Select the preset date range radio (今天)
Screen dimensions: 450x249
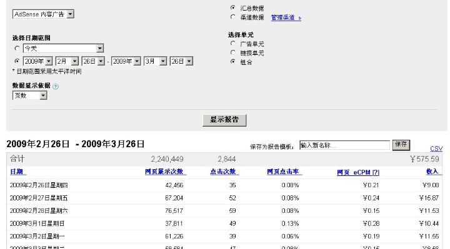tap(17, 48)
